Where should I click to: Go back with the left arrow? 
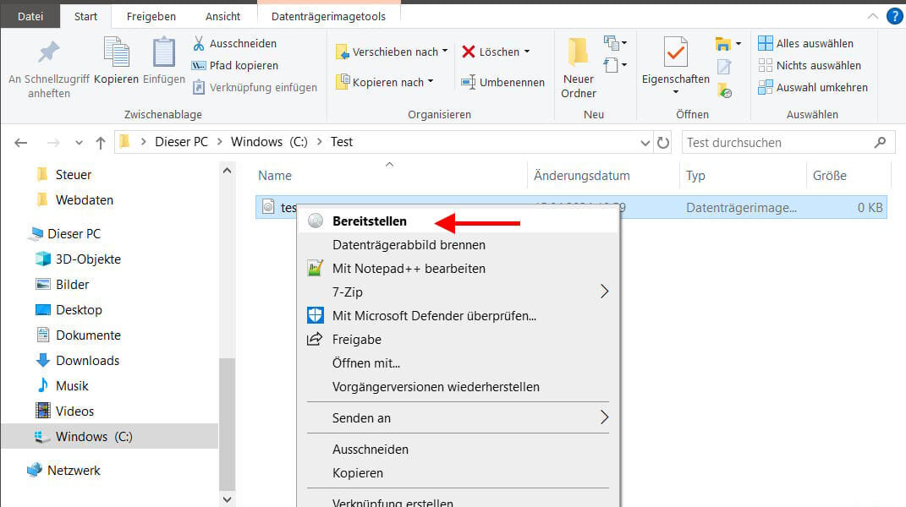pos(21,142)
